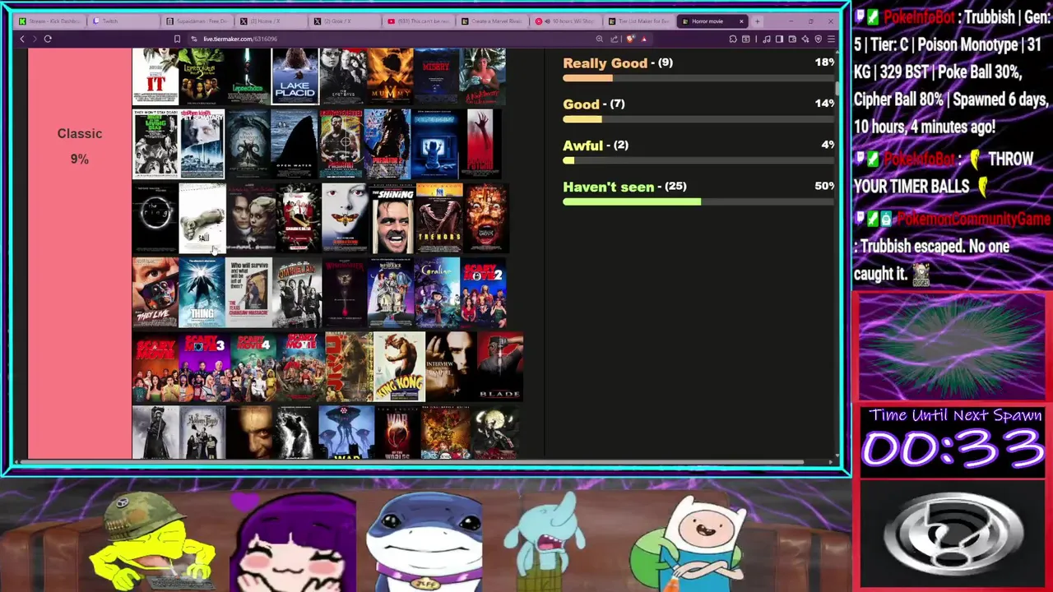Open a new browser tab with plus
This screenshot has height=592, width=1053.
[x=757, y=21]
